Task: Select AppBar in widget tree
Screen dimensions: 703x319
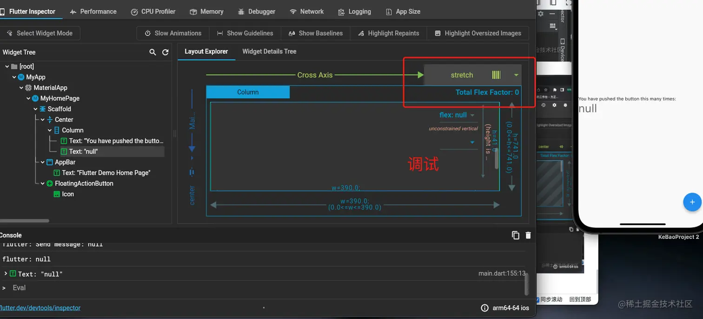Action: tap(65, 162)
